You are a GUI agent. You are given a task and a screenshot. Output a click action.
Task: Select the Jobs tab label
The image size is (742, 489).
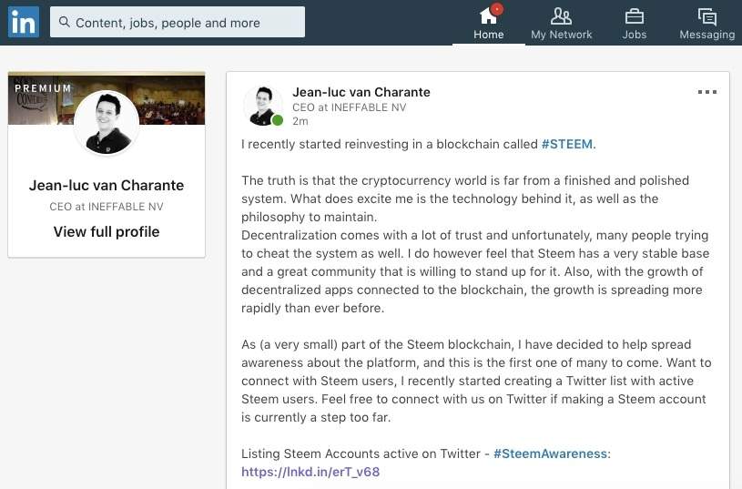[635, 35]
